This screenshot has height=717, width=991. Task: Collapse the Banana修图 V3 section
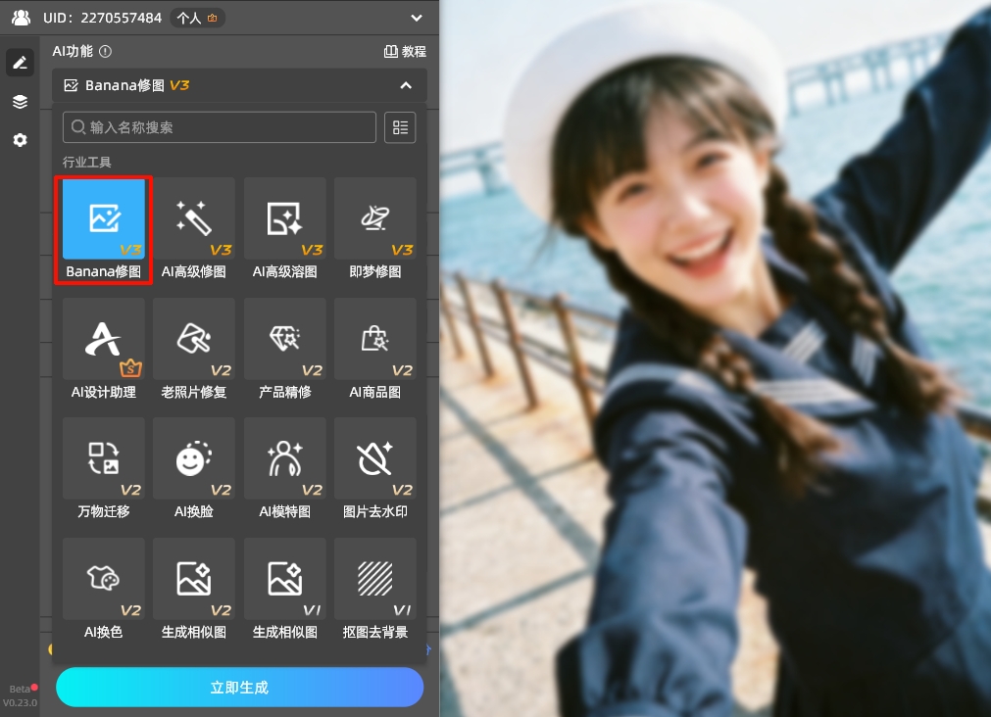click(406, 85)
